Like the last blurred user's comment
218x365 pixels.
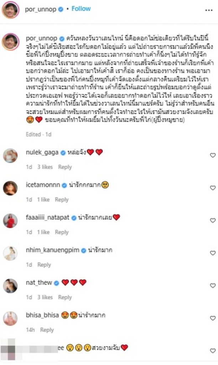pos(213,351)
